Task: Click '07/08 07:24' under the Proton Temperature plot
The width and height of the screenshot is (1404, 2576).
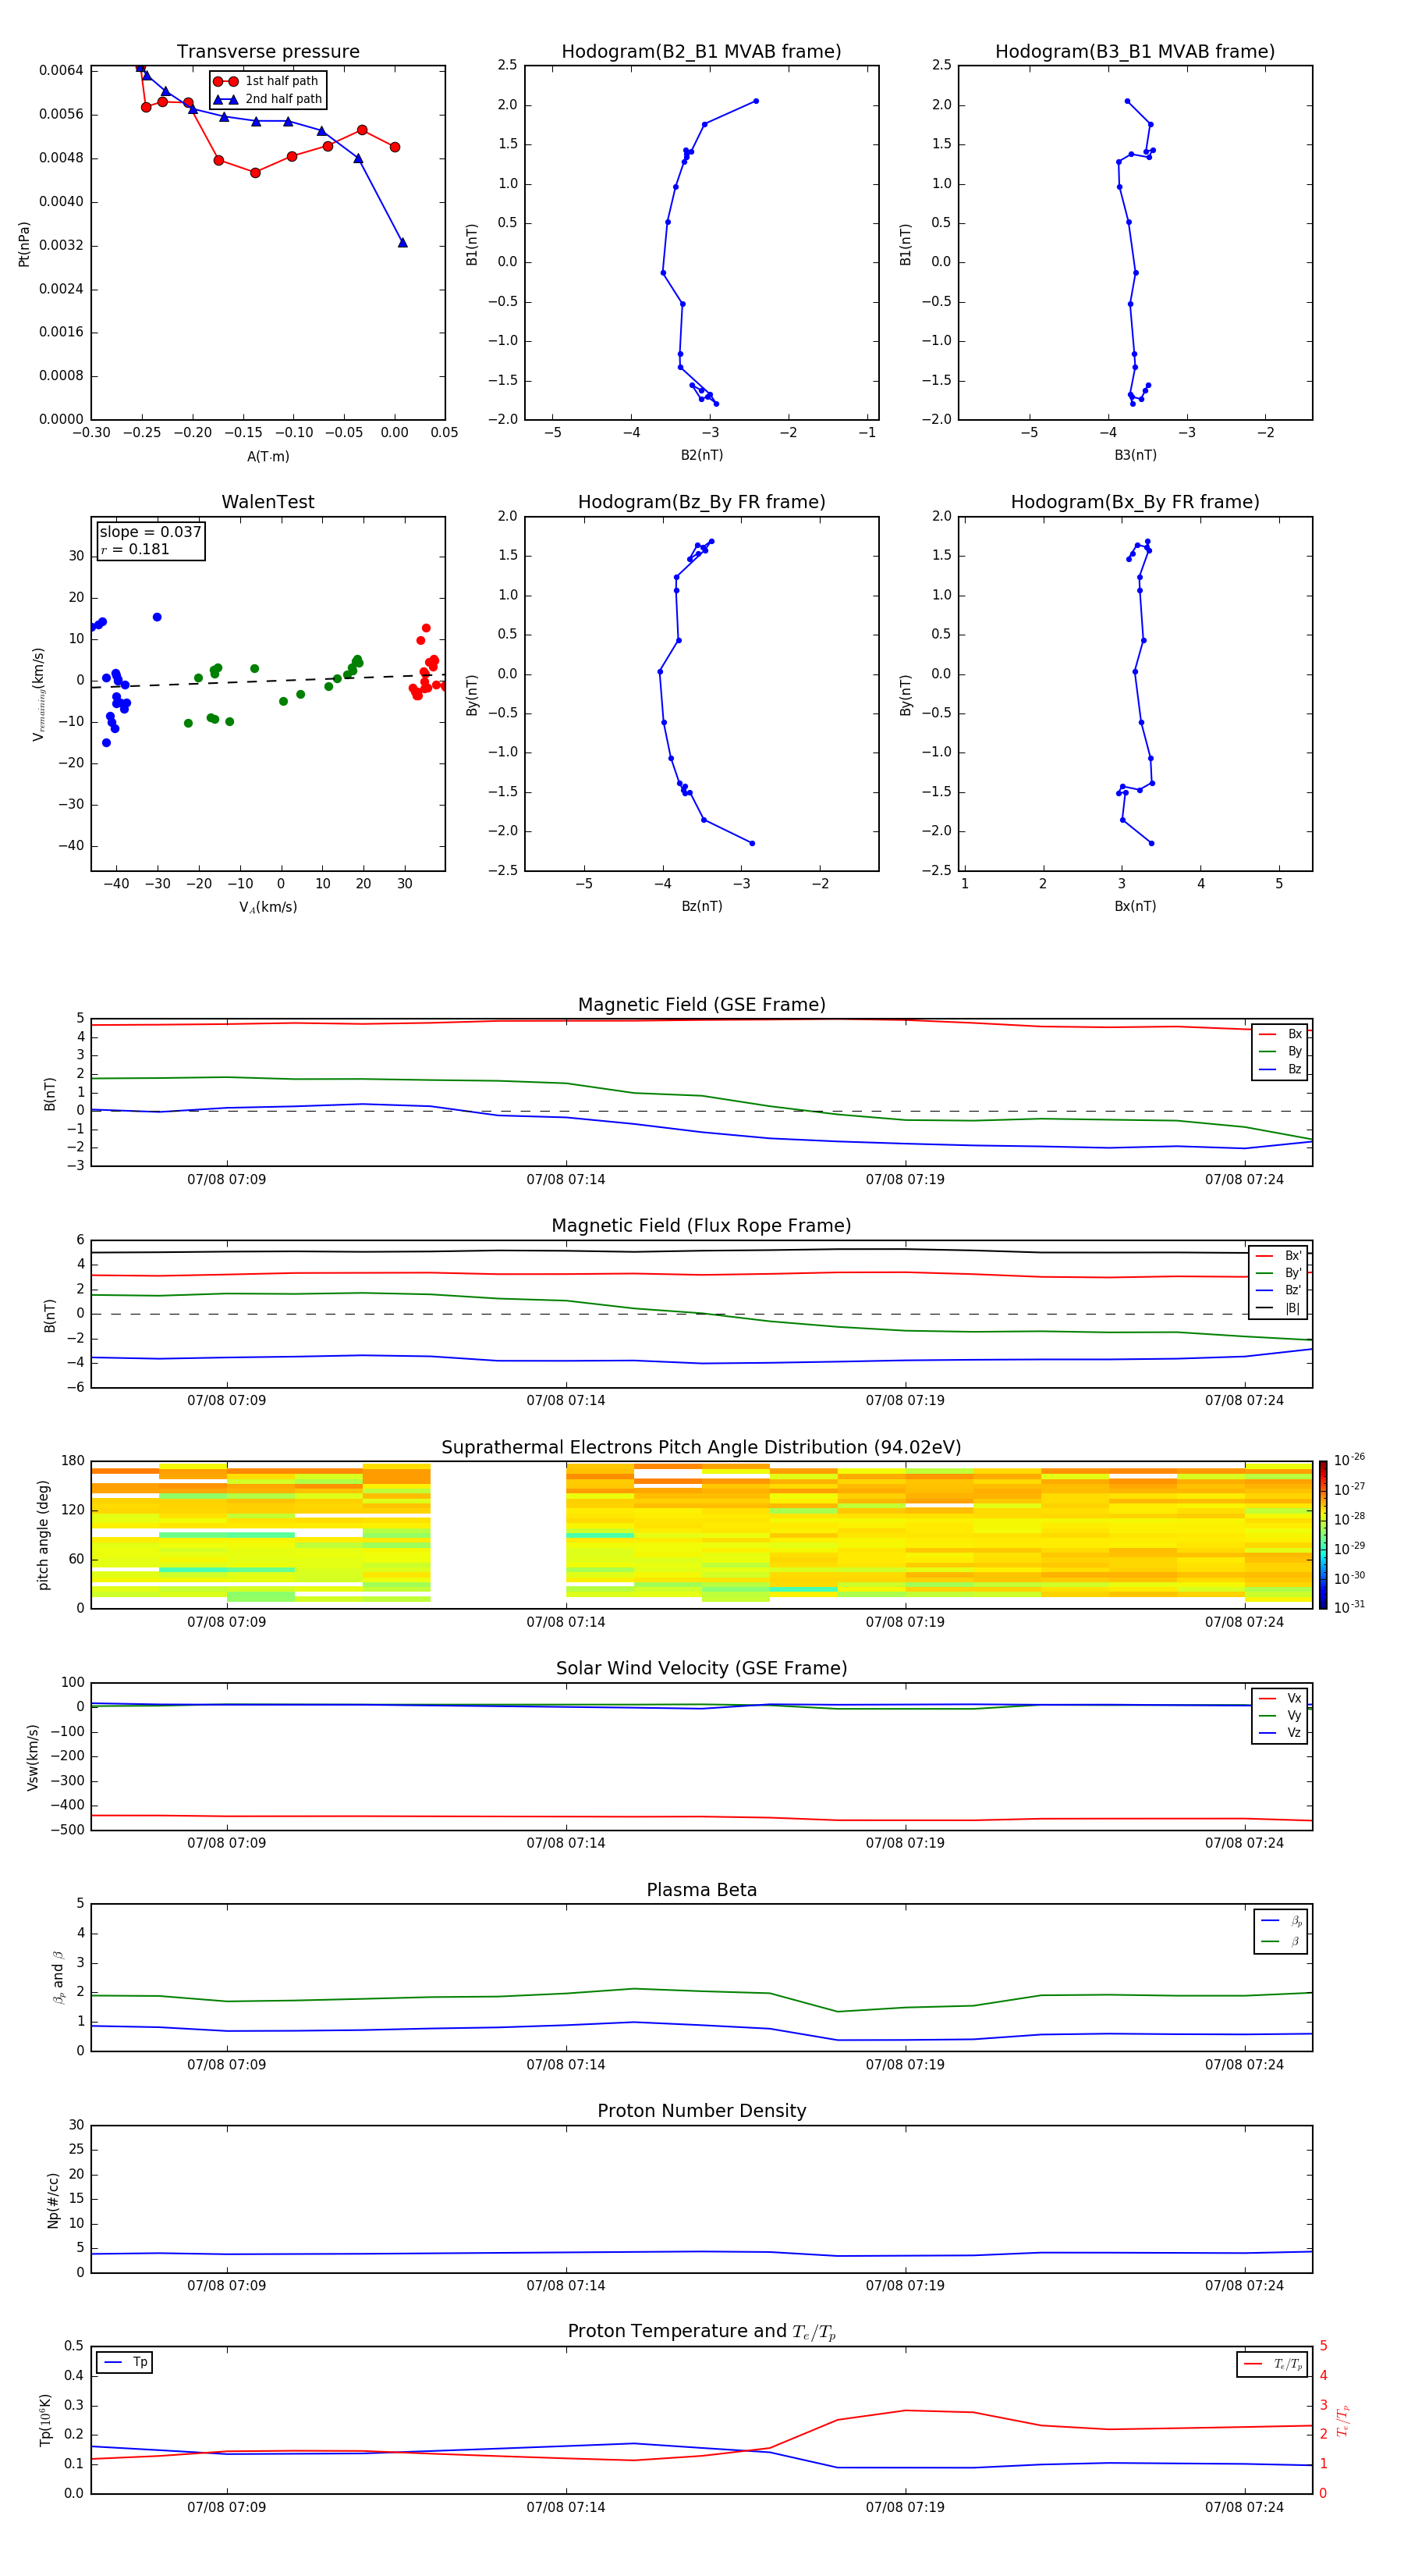Action: (1244, 2507)
